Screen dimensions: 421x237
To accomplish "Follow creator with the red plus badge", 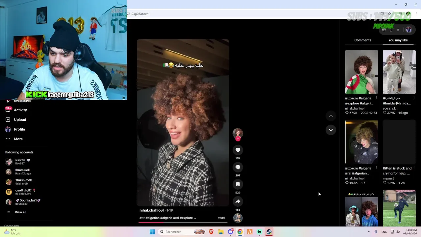I will pos(238,139).
